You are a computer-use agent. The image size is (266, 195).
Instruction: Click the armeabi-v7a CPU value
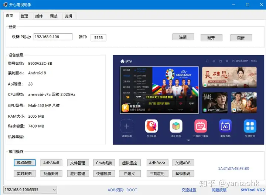(52, 94)
